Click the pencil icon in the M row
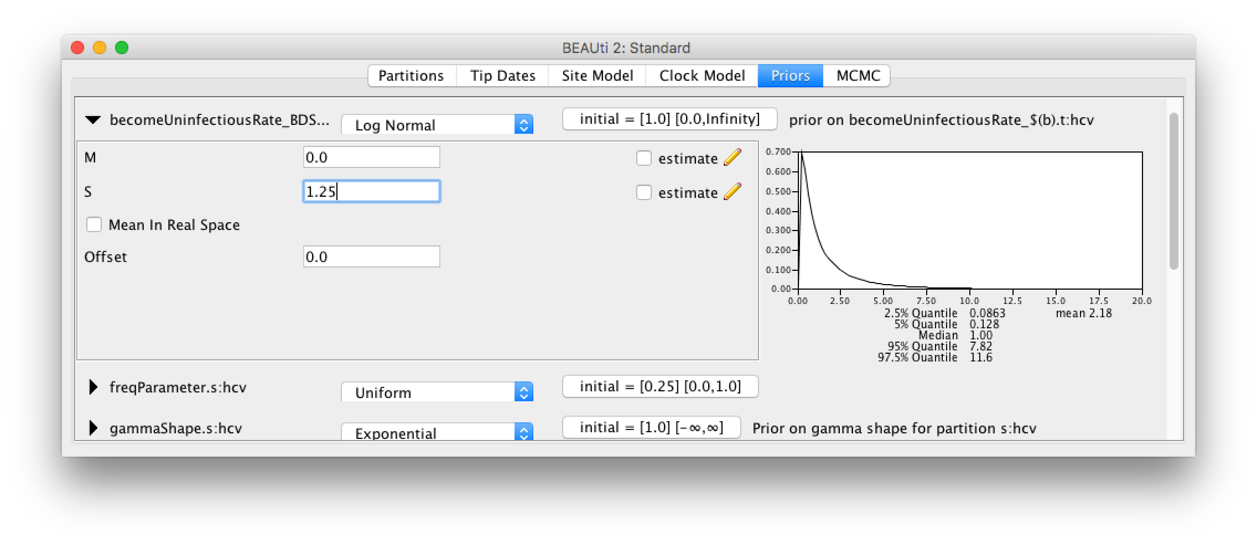Image resolution: width=1257 pixels, height=545 pixels. point(733,158)
